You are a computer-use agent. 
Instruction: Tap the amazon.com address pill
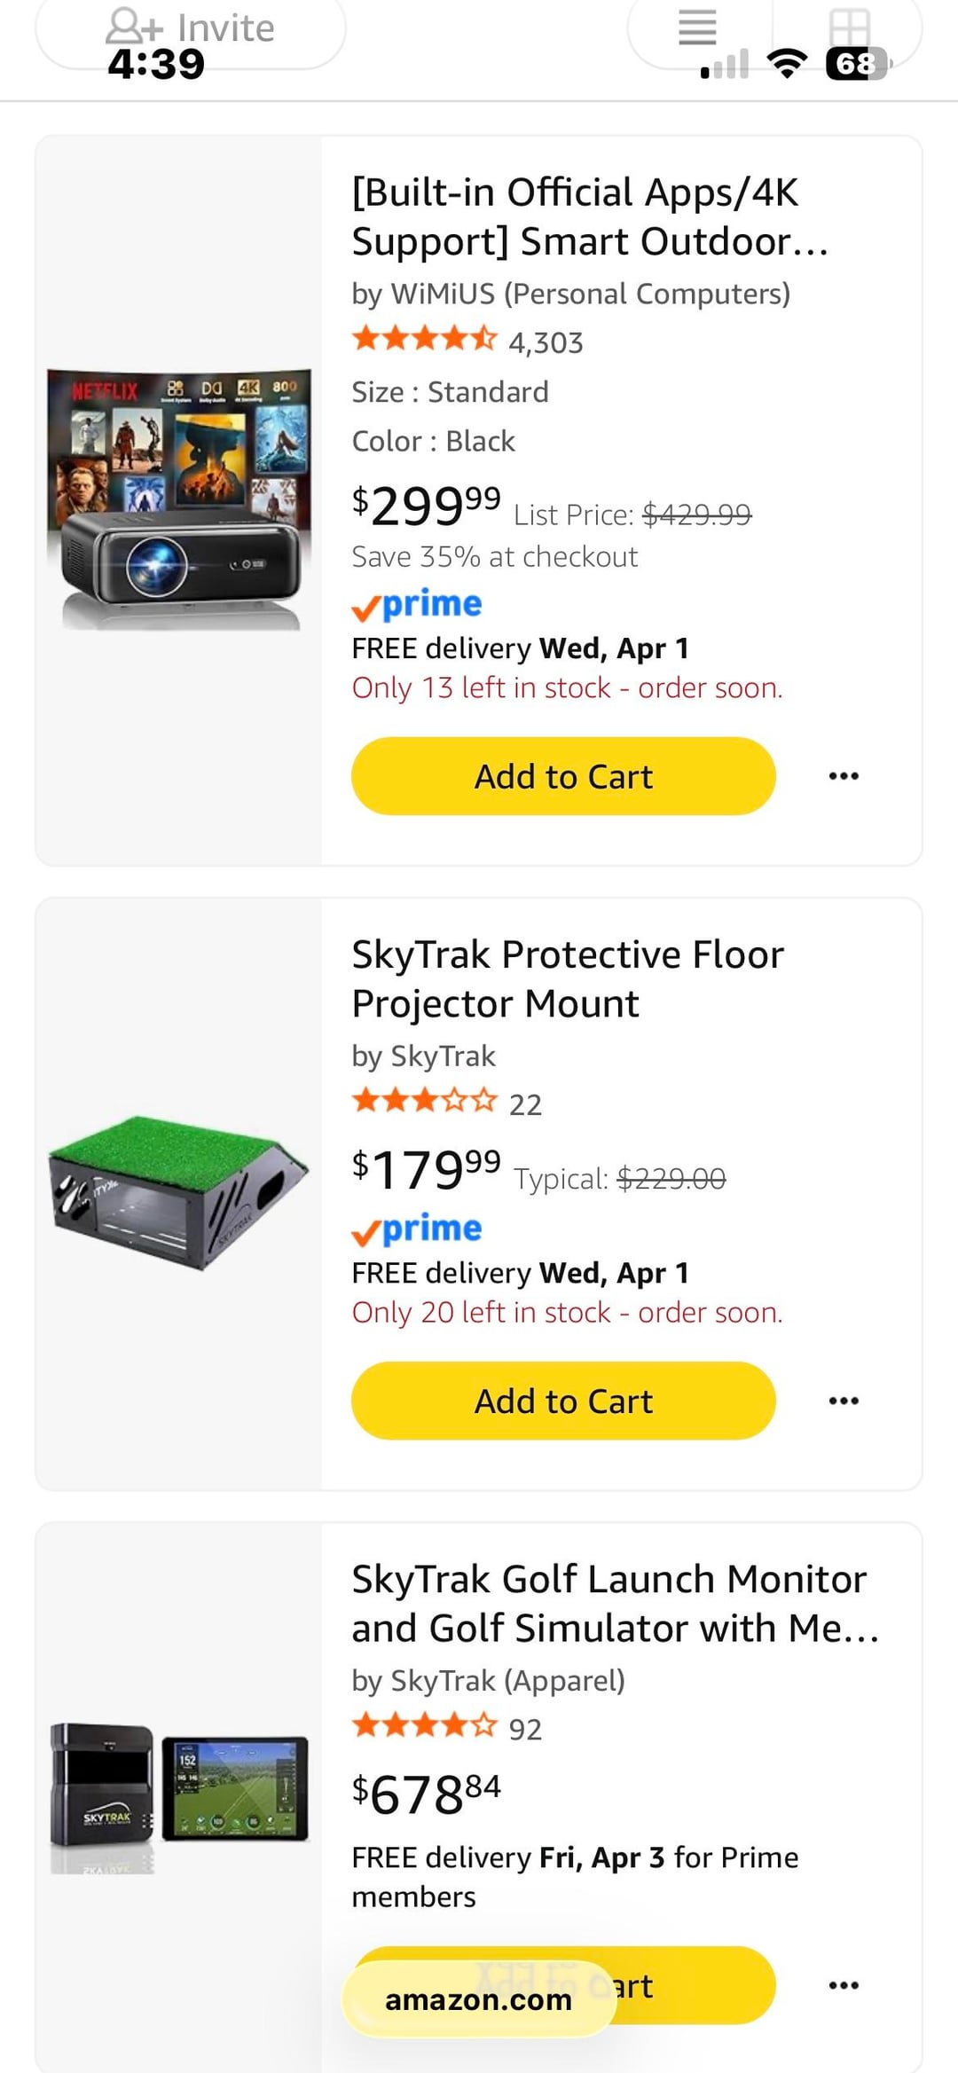(478, 1999)
